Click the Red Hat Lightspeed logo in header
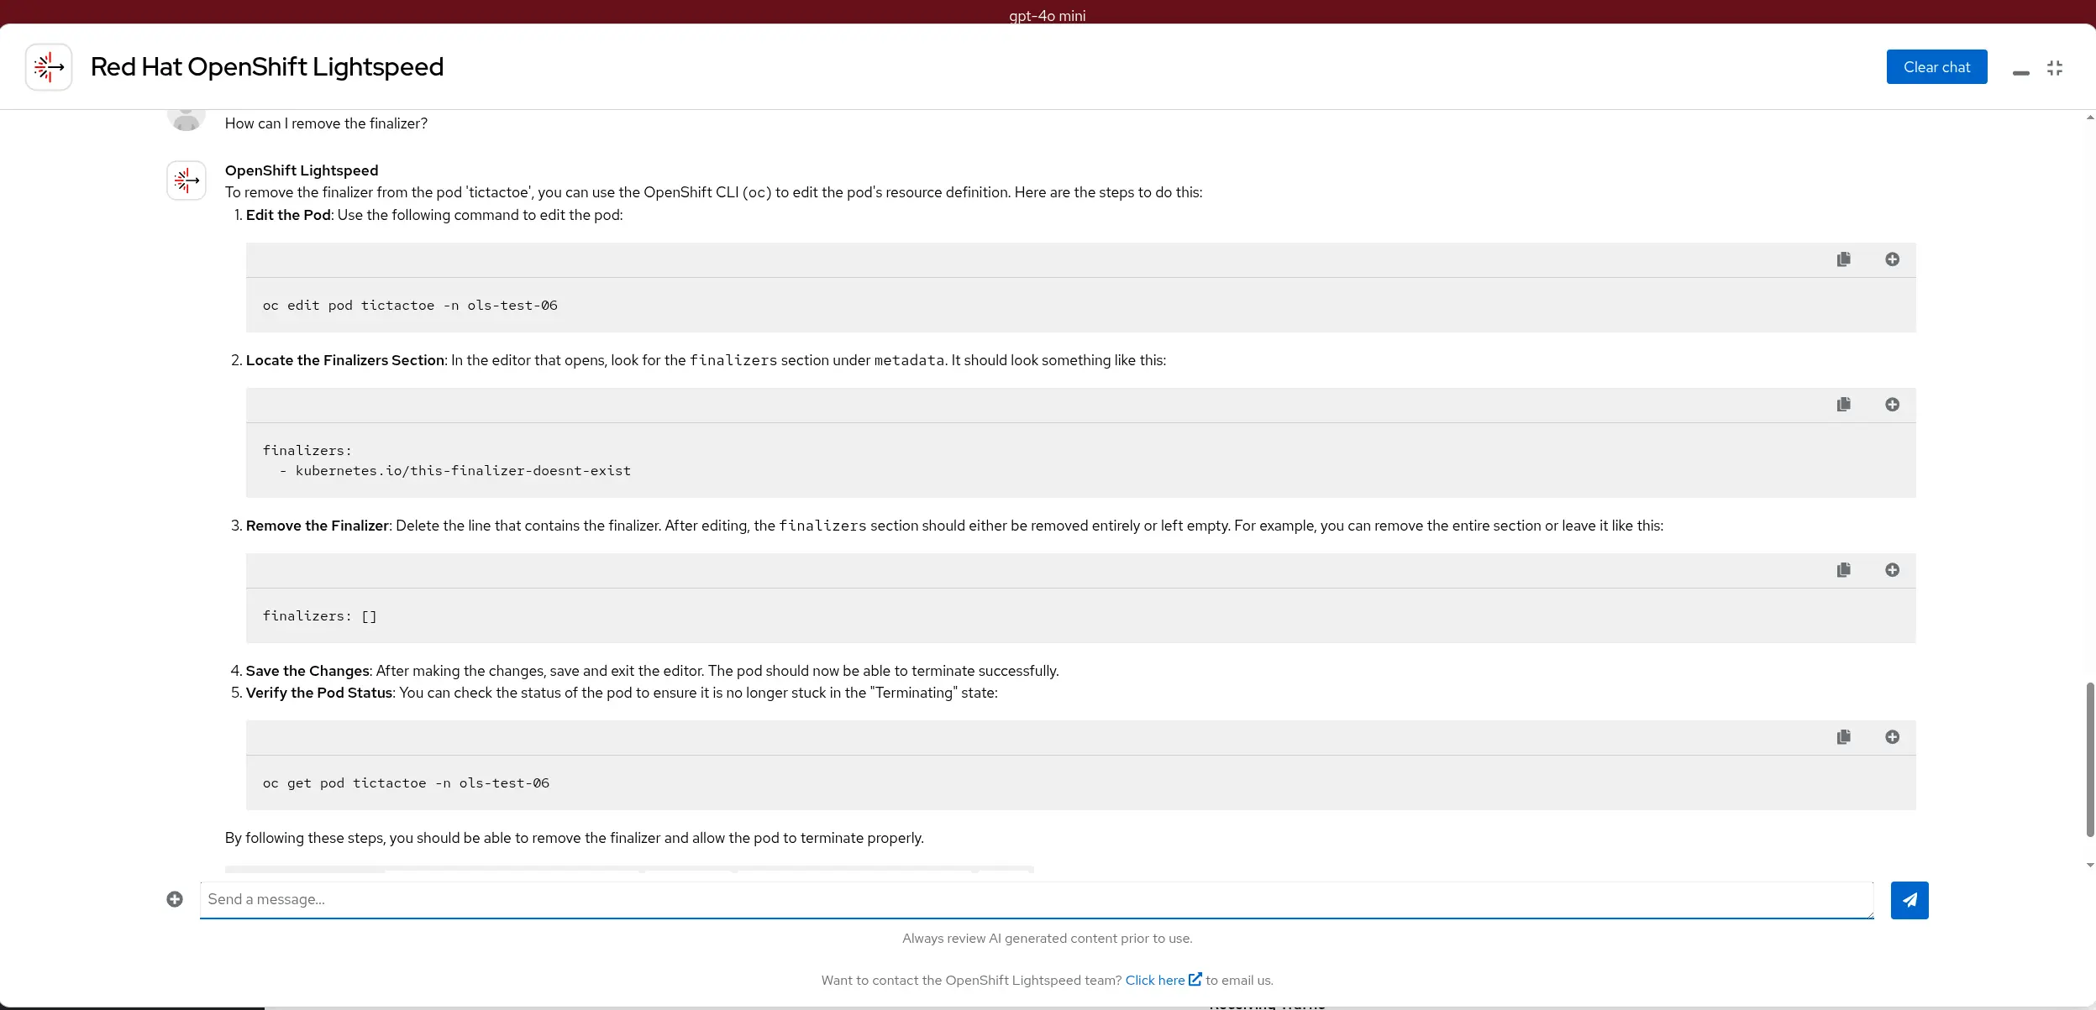The width and height of the screenshot is (2096, 1010). tap(49, 67)
